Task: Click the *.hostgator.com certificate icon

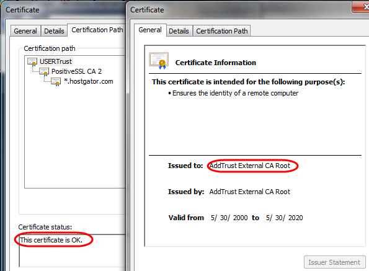Action: (x=56, y=82)
